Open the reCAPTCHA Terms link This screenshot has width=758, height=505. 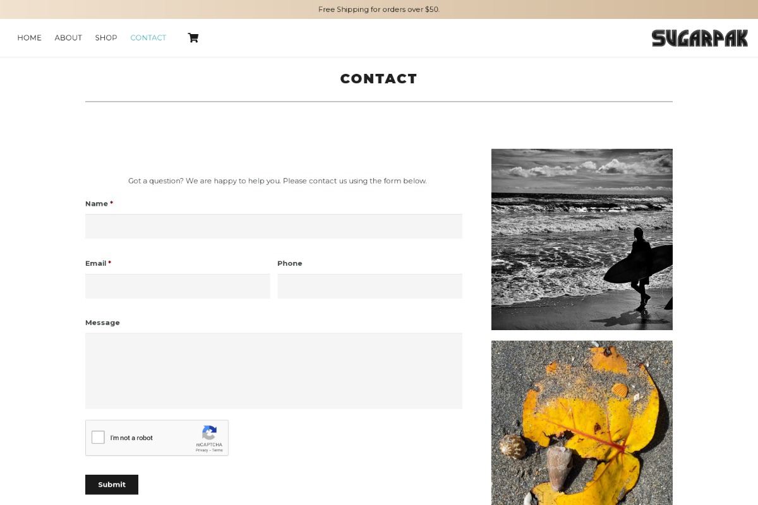(x=217, y=450)
